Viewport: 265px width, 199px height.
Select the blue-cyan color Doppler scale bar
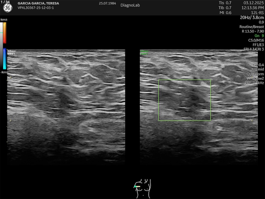[x=5, y=59]
